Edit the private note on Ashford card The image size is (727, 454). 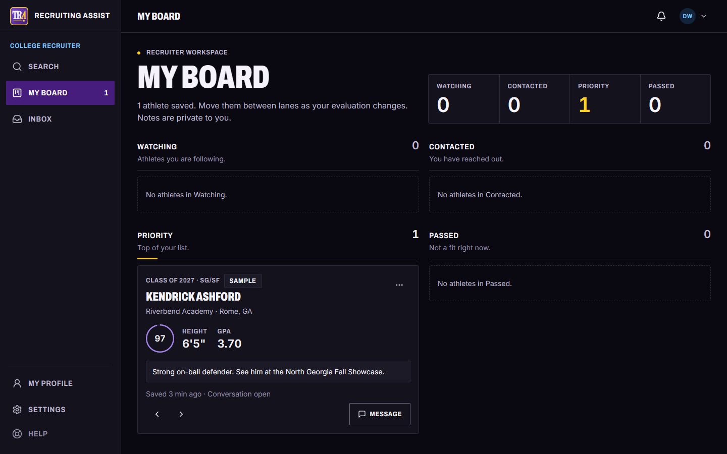coord(278,372)
